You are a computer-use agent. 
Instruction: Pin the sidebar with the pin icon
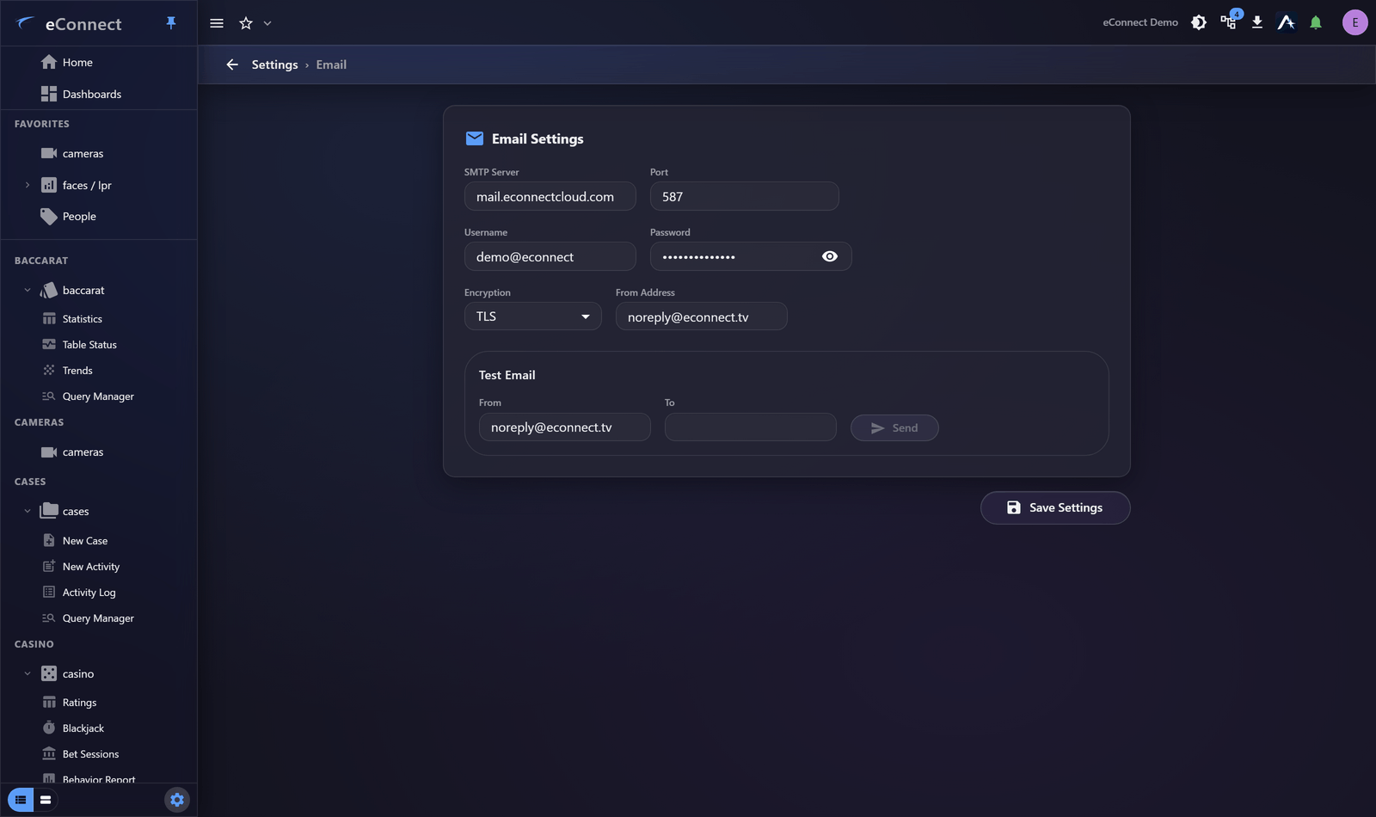pos(171,23)
